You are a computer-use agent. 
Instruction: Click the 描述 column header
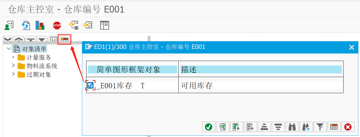pyautogui.click(x=261, y=70)
